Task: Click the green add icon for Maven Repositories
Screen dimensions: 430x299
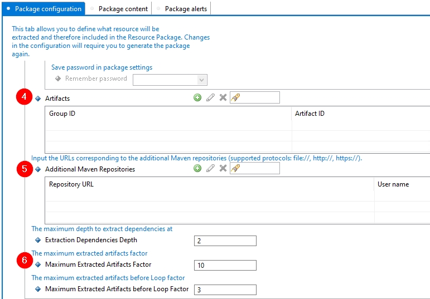Action: 197,169
